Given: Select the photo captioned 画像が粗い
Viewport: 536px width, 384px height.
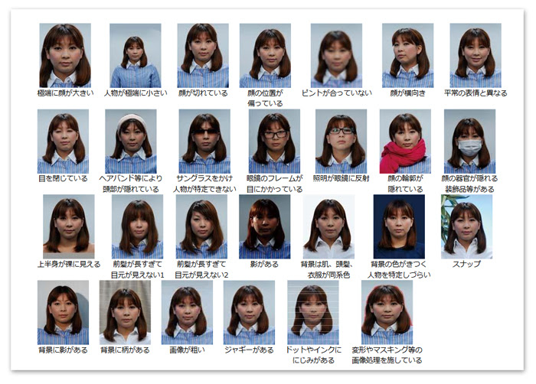Looking at the screenshot, I should (x=187, y=312).
